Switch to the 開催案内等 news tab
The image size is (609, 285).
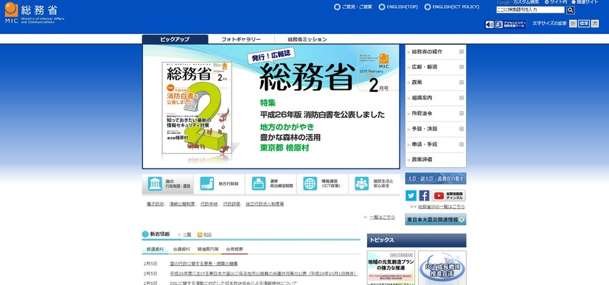[208, 250]
